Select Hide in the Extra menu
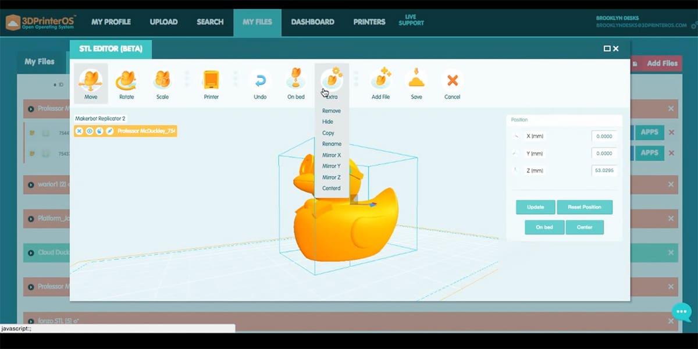This screenshot has height=349, width=698. (327, 122)
